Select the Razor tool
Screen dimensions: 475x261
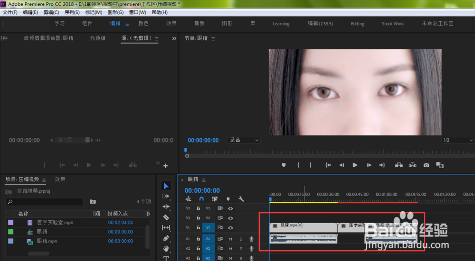point(166,217)
